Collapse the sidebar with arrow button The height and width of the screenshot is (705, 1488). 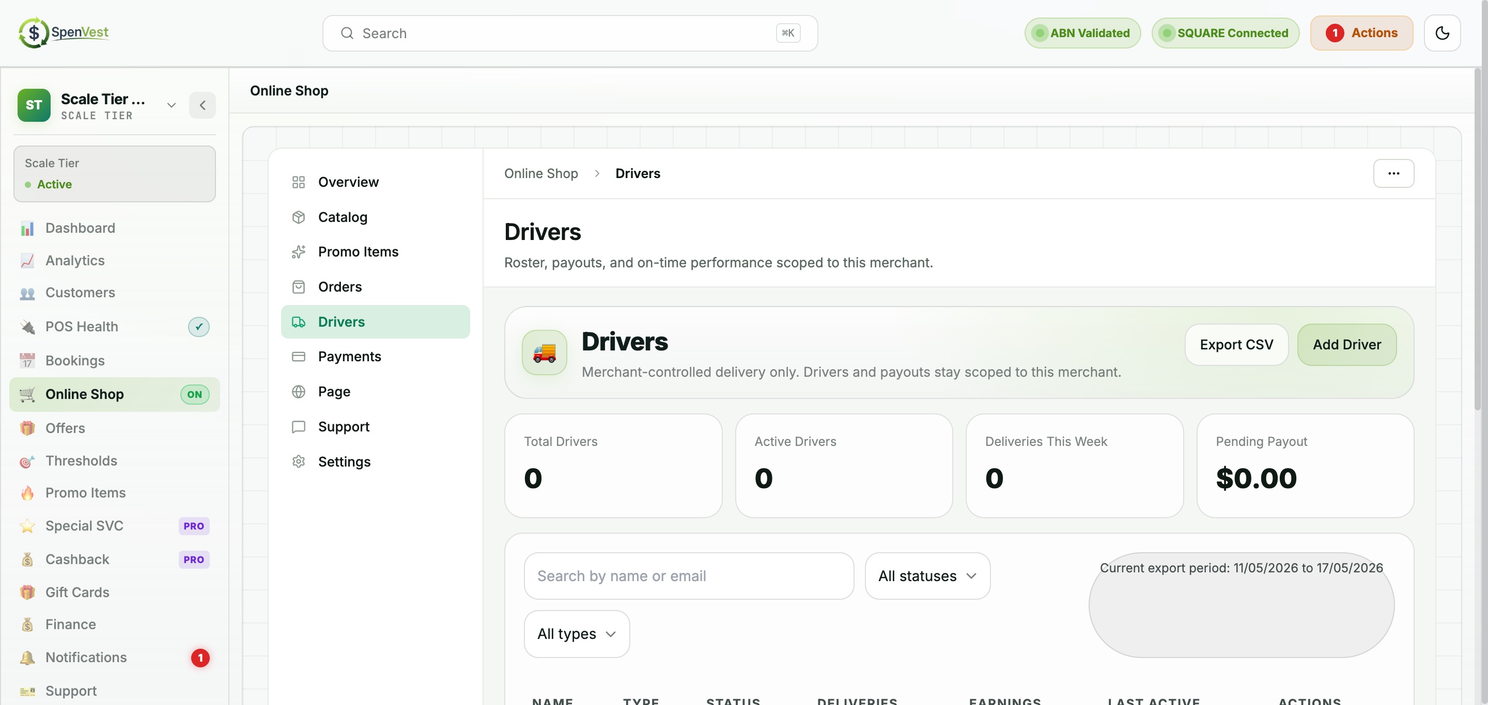(202, 105)
